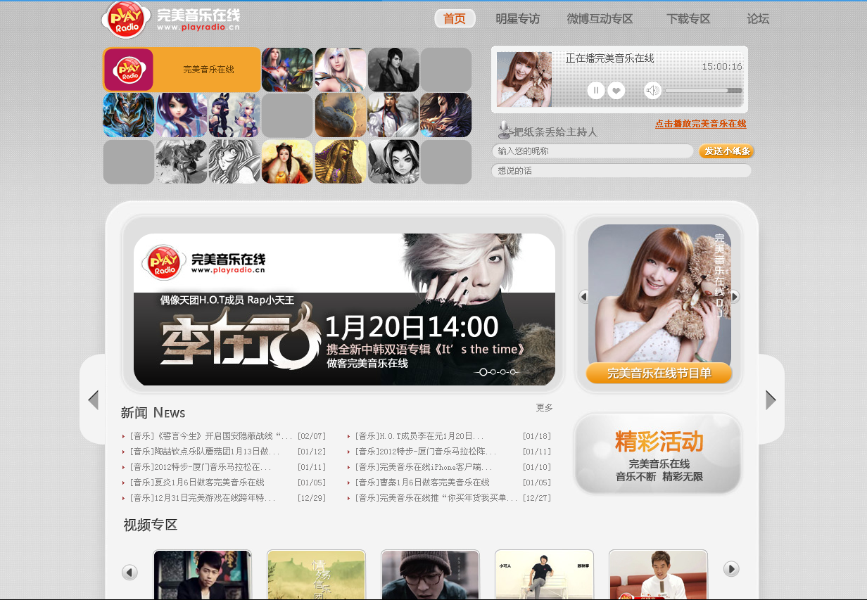Click the nickname input field 输入您的昵称

tap(592, 151)
